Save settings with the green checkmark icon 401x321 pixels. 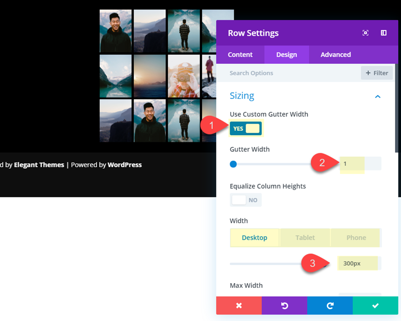point(375,305)
